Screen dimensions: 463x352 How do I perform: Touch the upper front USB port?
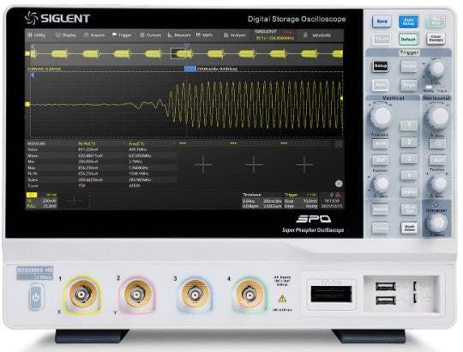coord(386,287)
